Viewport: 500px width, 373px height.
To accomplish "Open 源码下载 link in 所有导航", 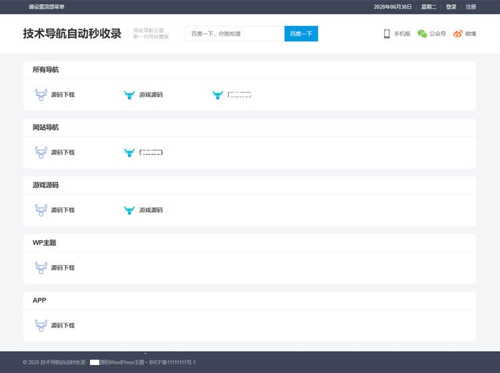I will click(63, 95).
